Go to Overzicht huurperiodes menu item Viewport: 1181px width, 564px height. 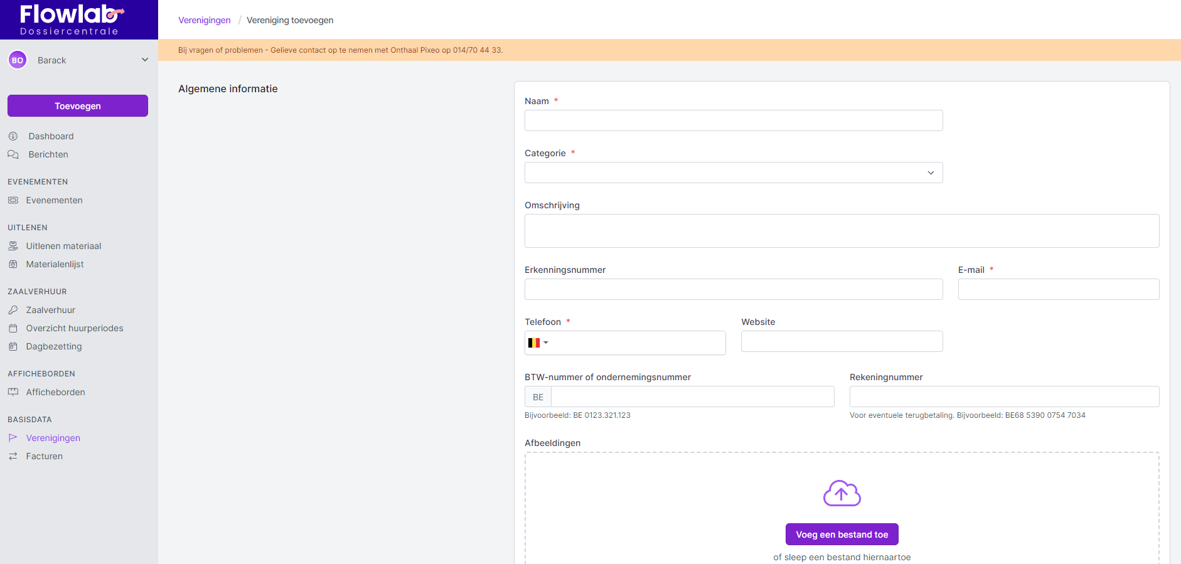(x=74, y=328)
